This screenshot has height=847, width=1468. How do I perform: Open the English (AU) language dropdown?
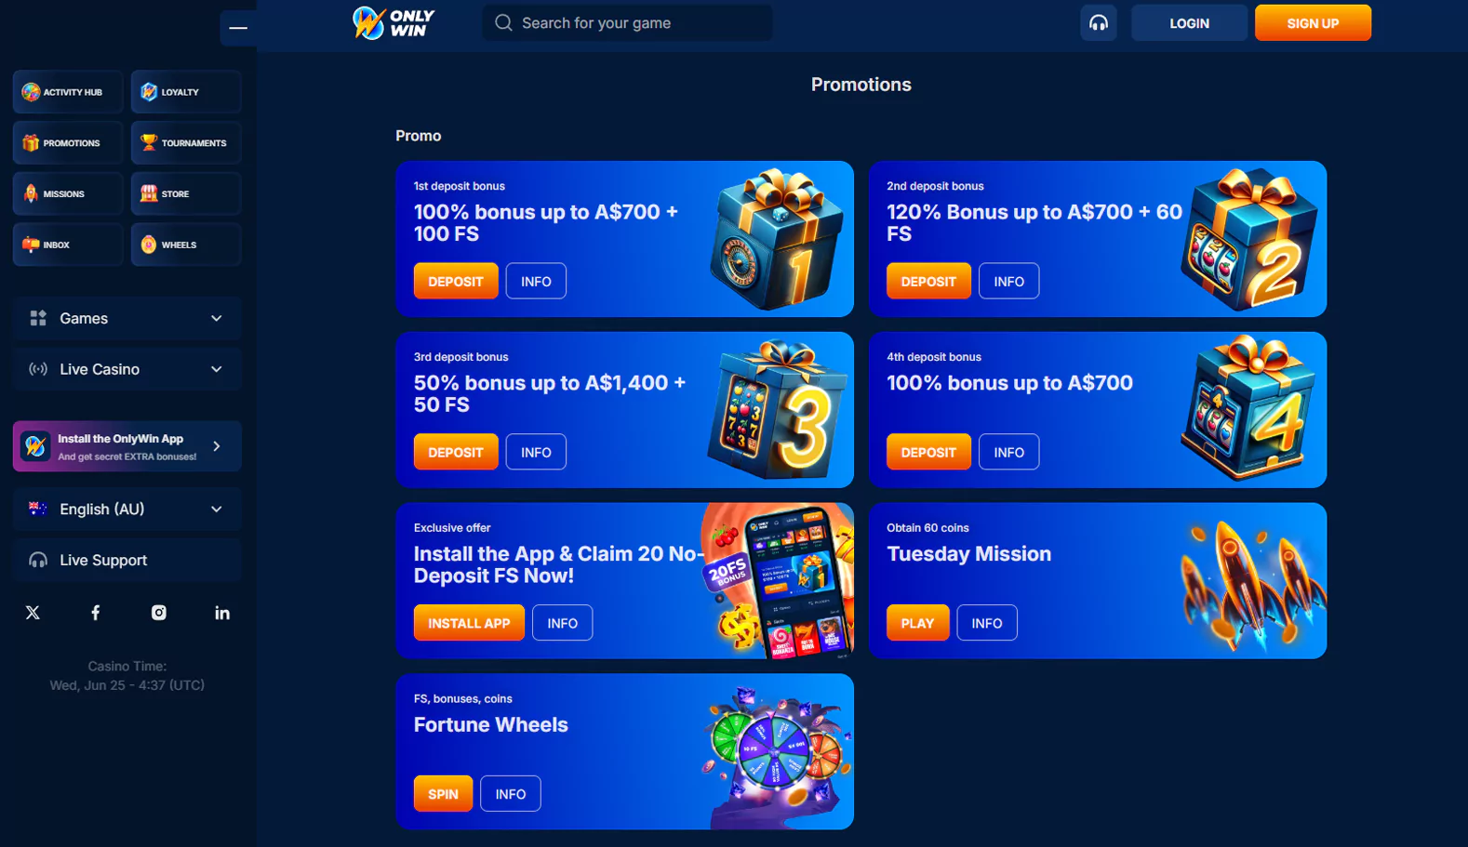(x=127, y=510)
